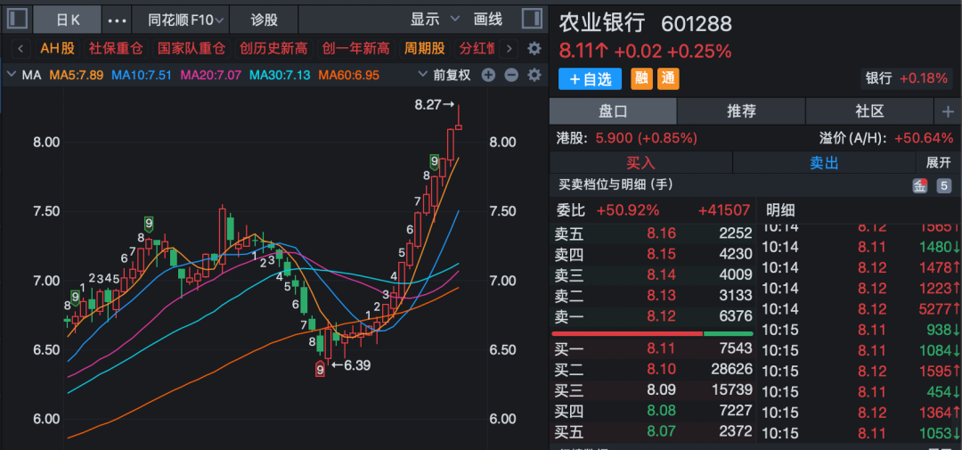Zoom out chart with minus icon
The image size is (962, 450).
511,75
